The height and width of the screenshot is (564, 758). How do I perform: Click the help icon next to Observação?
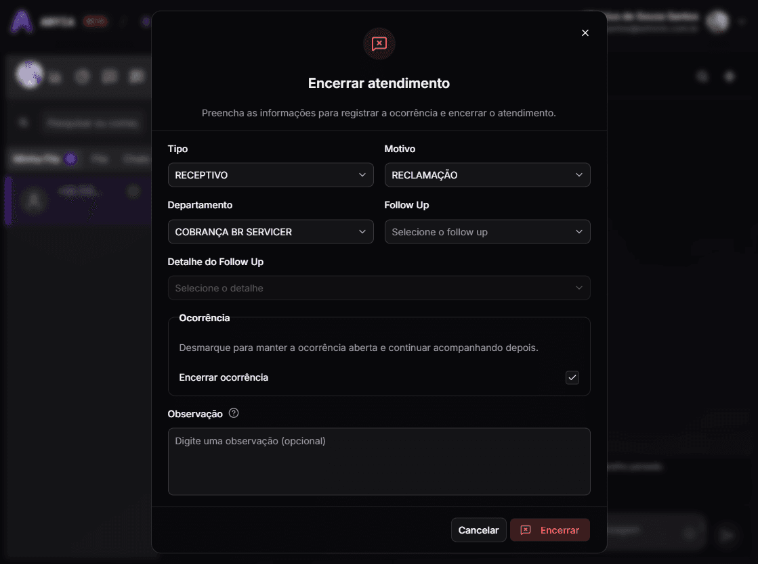[x=234, y=413]
